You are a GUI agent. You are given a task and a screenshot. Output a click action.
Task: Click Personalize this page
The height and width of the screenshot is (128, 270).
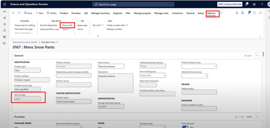23,29
